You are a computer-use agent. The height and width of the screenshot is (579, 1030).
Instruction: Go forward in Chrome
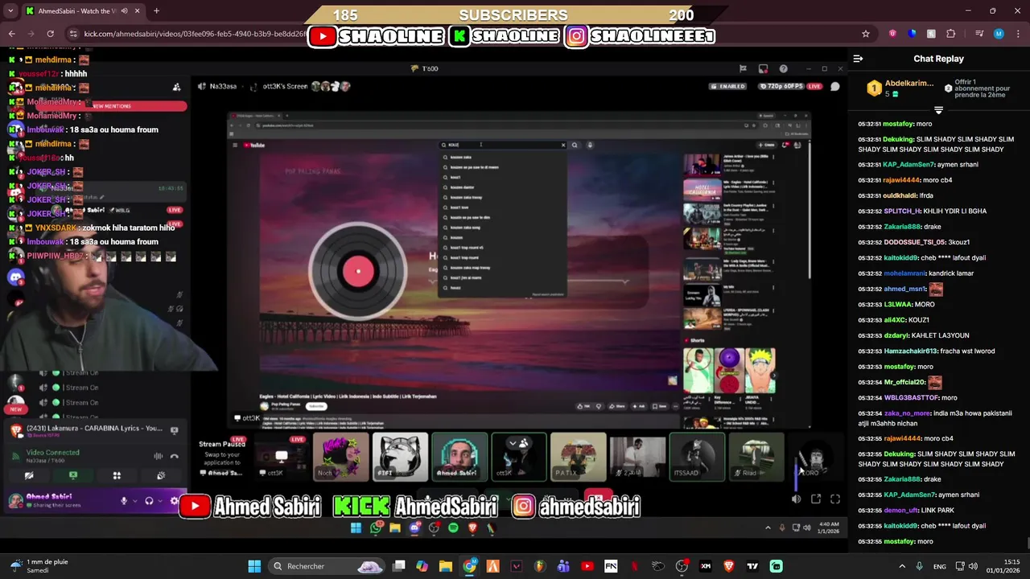coord(31,34)
